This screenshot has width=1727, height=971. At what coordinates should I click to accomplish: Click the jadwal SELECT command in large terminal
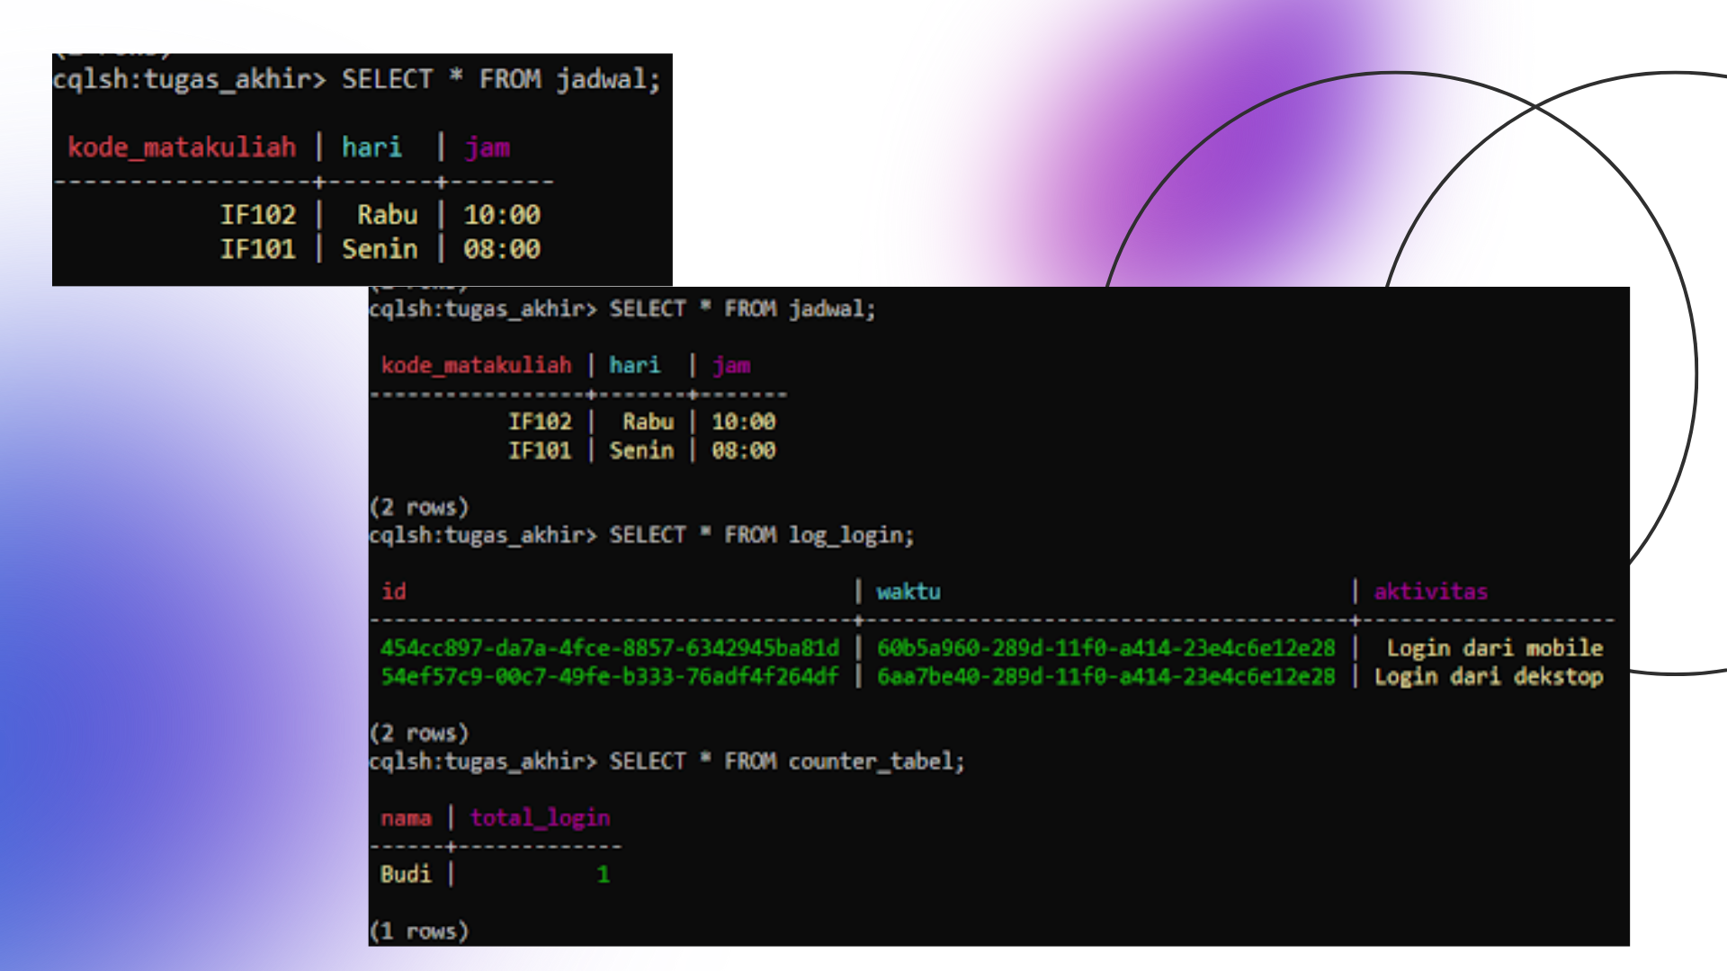pyautogui.click(x=622, y=309)
